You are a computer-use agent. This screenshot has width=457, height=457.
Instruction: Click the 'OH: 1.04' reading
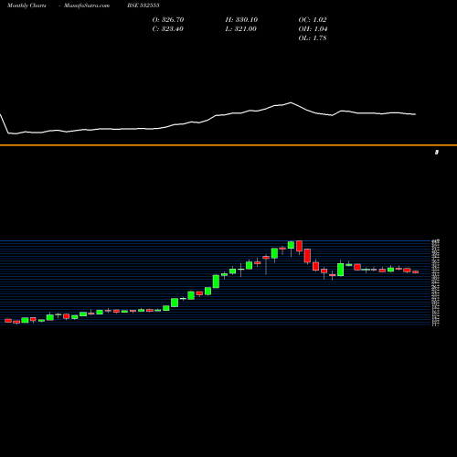[313, 29]
